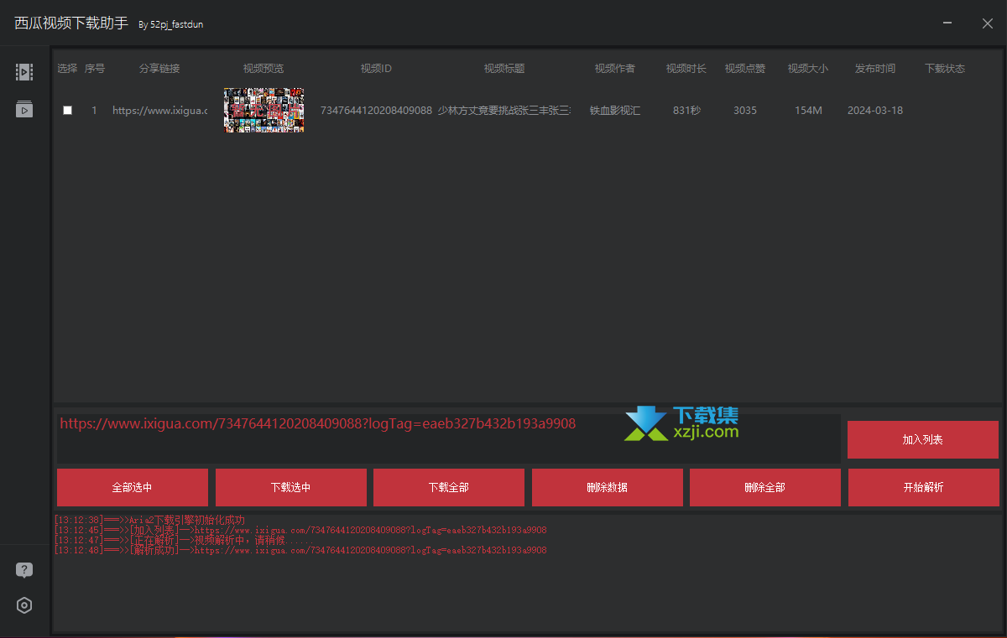Select the 视频预览 column header
This screenshot has width=1007, height=638.
click(x=263, y=69)
